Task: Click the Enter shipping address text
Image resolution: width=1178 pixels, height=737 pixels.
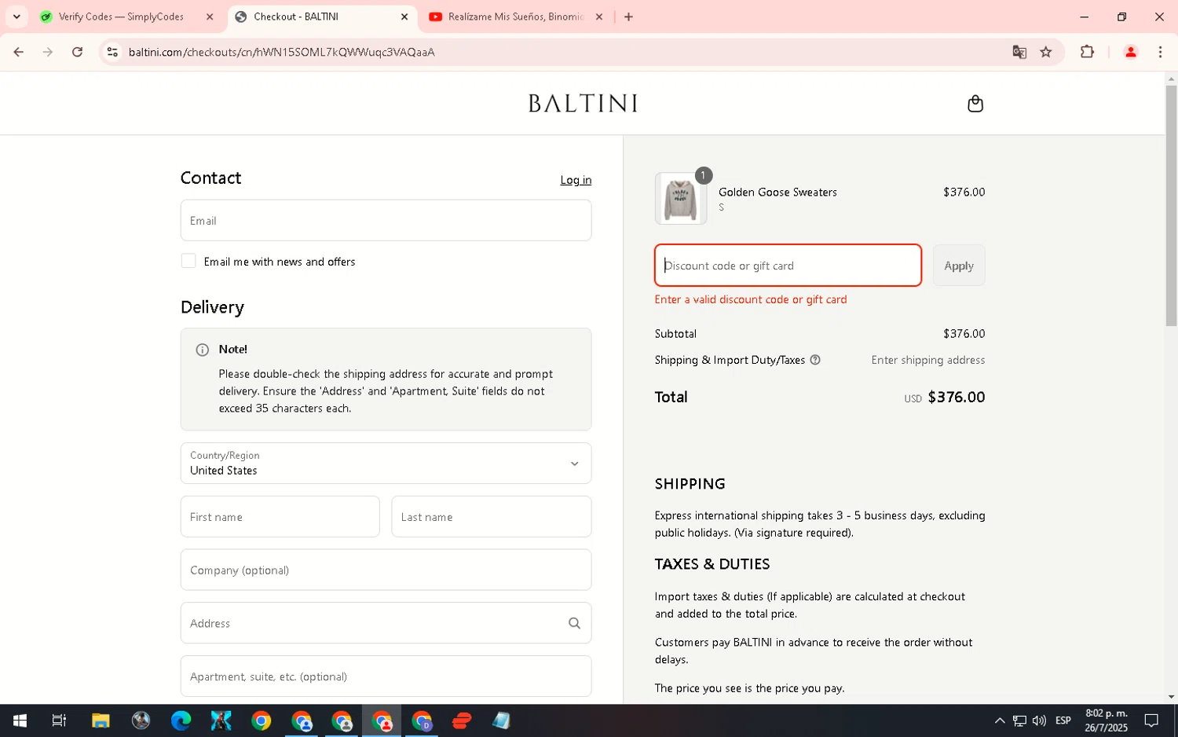Action: (927, 360)
